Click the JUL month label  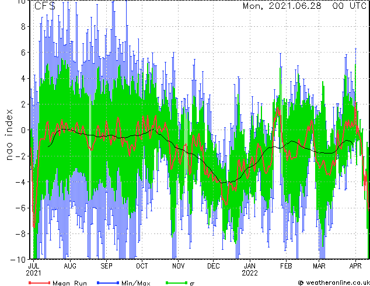tap(33, 266)
